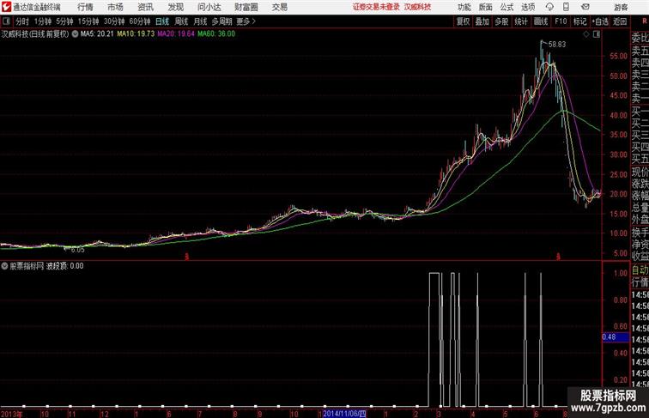The image size is (649, 418).
Task: Switch to the 30分钟 period tab
Action: 114,21
